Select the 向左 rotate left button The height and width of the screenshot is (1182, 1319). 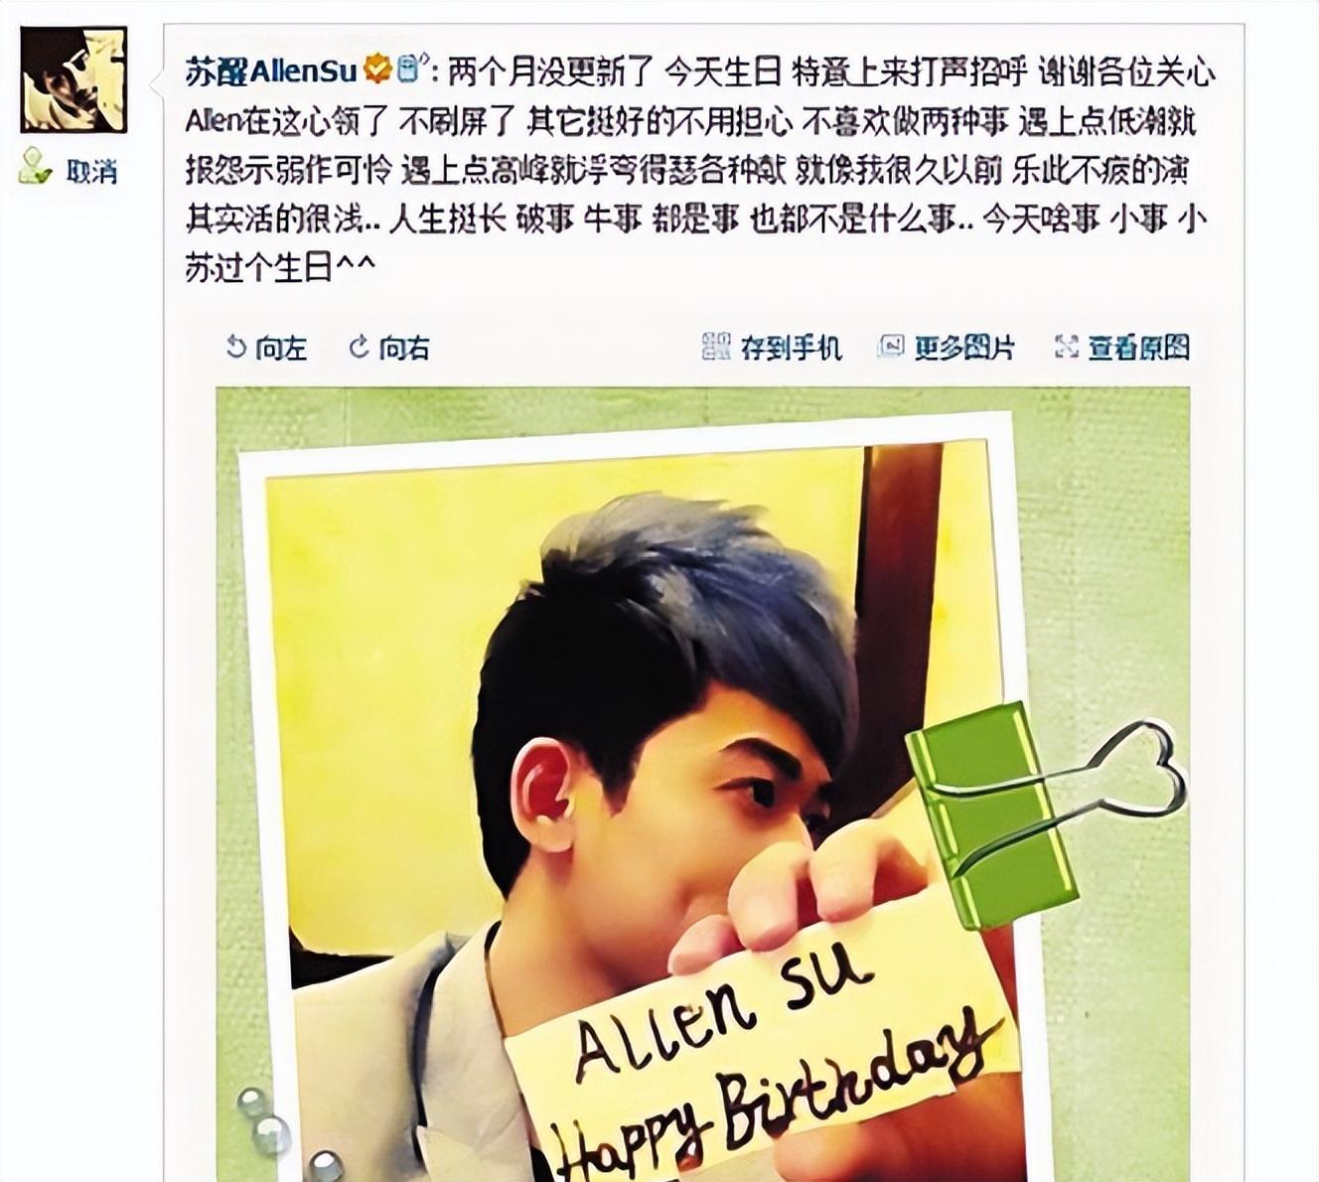click(x=266, y=347)
